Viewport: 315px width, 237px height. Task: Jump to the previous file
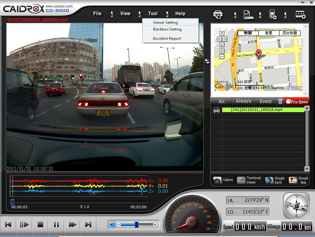point(8,225)
